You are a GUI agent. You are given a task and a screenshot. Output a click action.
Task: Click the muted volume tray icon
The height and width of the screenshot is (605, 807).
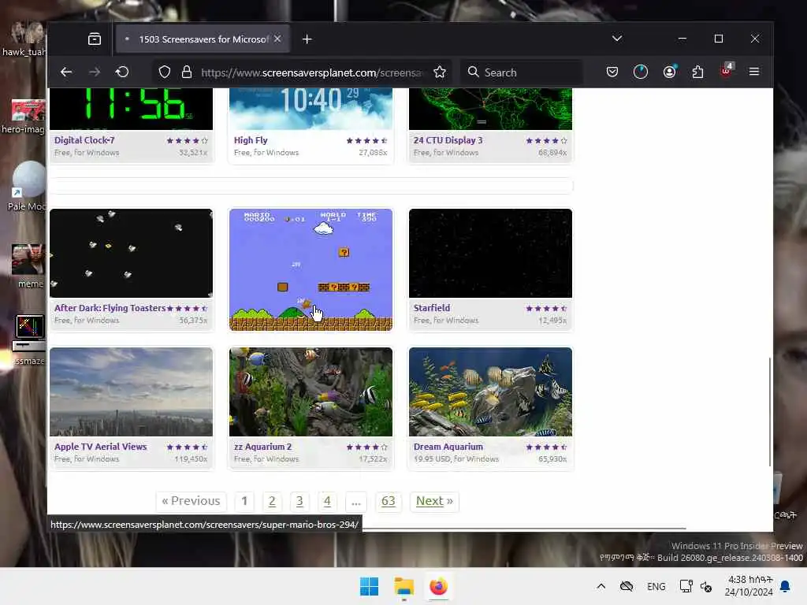(706, 586)
